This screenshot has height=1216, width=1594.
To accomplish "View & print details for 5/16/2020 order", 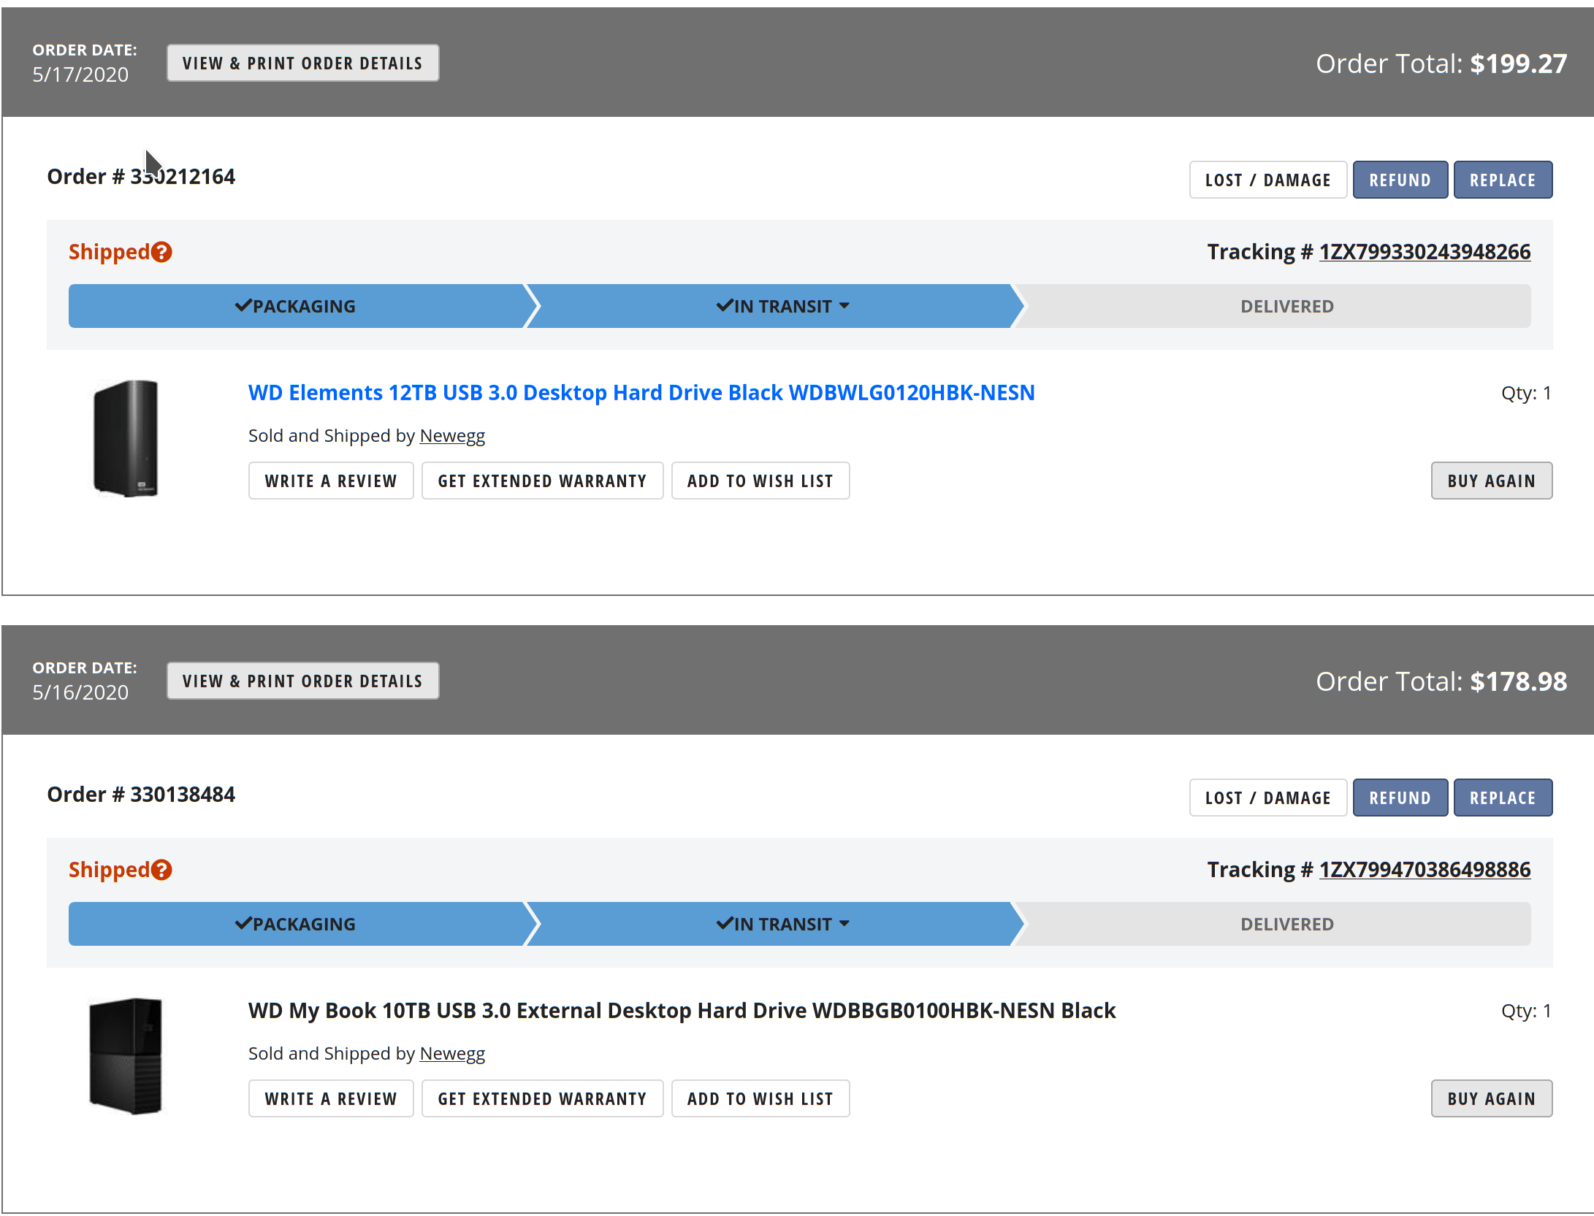I will pos(302,681).
